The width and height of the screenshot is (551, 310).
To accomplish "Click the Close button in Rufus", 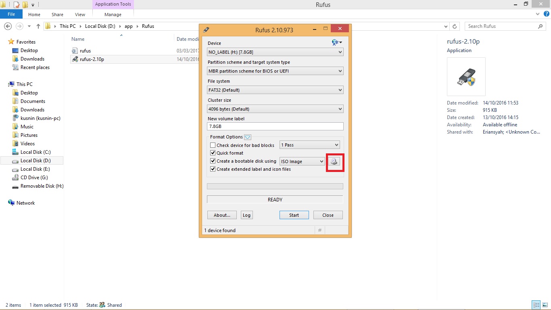I will click(328, 215).
